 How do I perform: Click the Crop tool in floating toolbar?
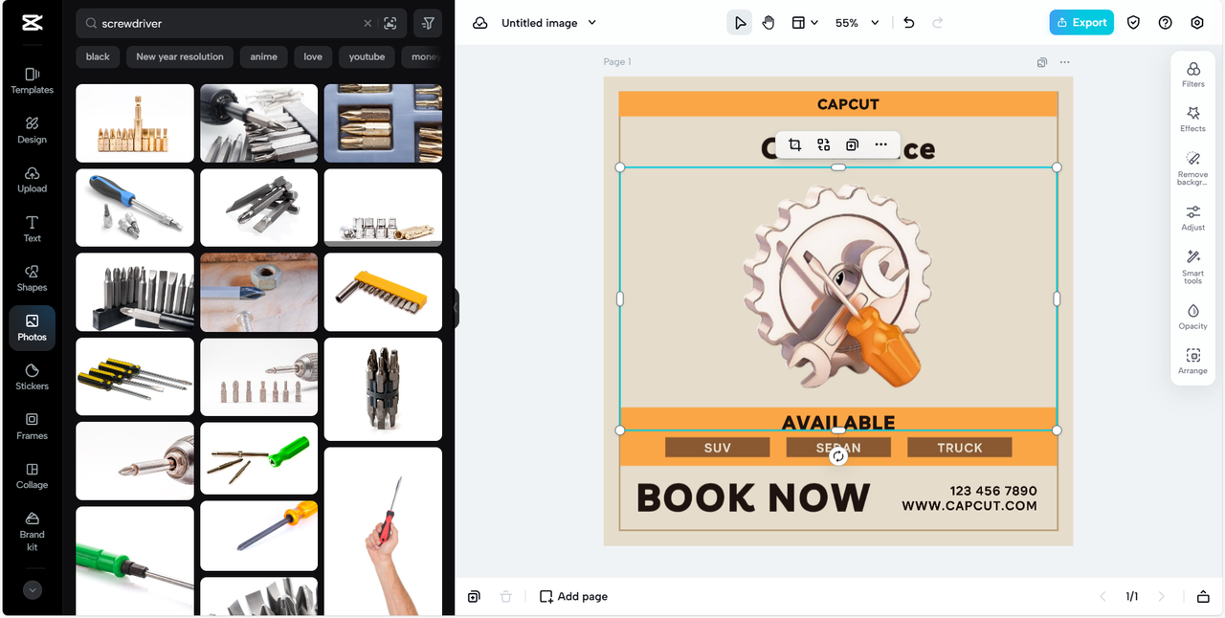point(794,144)
